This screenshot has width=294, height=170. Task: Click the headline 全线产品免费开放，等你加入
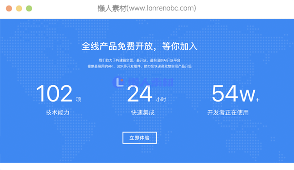tap(139, 46)
